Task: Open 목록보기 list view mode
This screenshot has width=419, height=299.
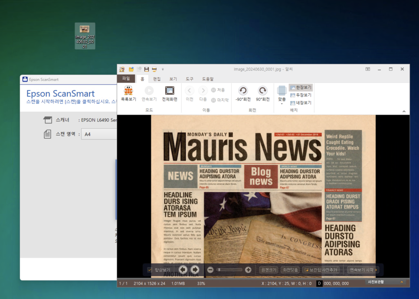Action: (128, 94)
